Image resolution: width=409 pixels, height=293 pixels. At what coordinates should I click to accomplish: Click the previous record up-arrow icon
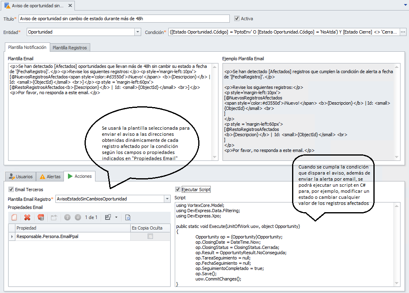point(67,217)
